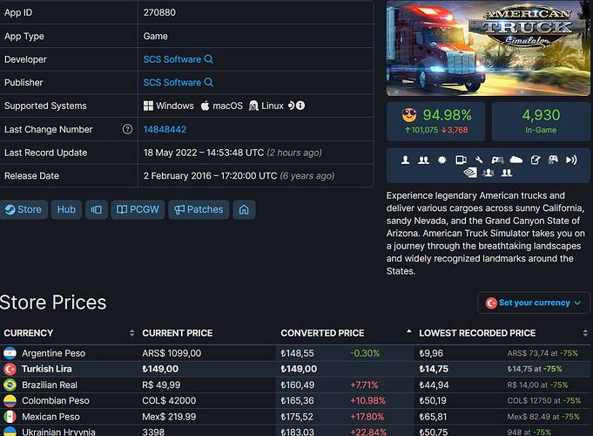Click the info circle icon after Linux

pyautogui.click(x=300, y=106)
